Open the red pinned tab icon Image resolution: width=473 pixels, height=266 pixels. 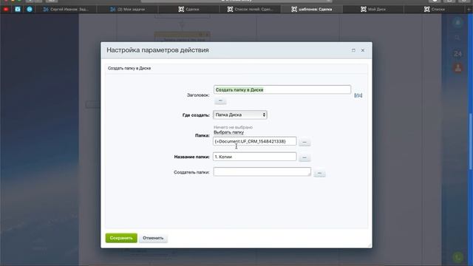pos(6,10)
